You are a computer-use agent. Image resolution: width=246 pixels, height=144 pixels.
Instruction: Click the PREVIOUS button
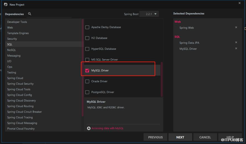[155, 137]
